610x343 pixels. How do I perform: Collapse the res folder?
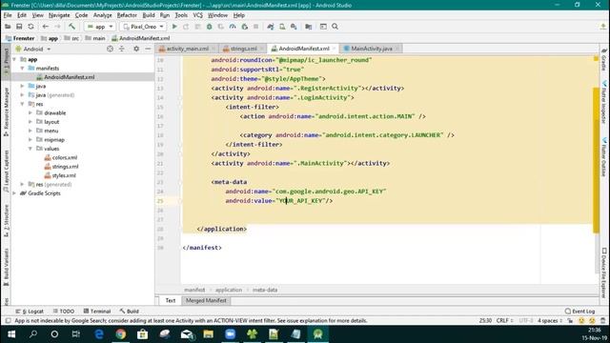(x=22, y=104)
